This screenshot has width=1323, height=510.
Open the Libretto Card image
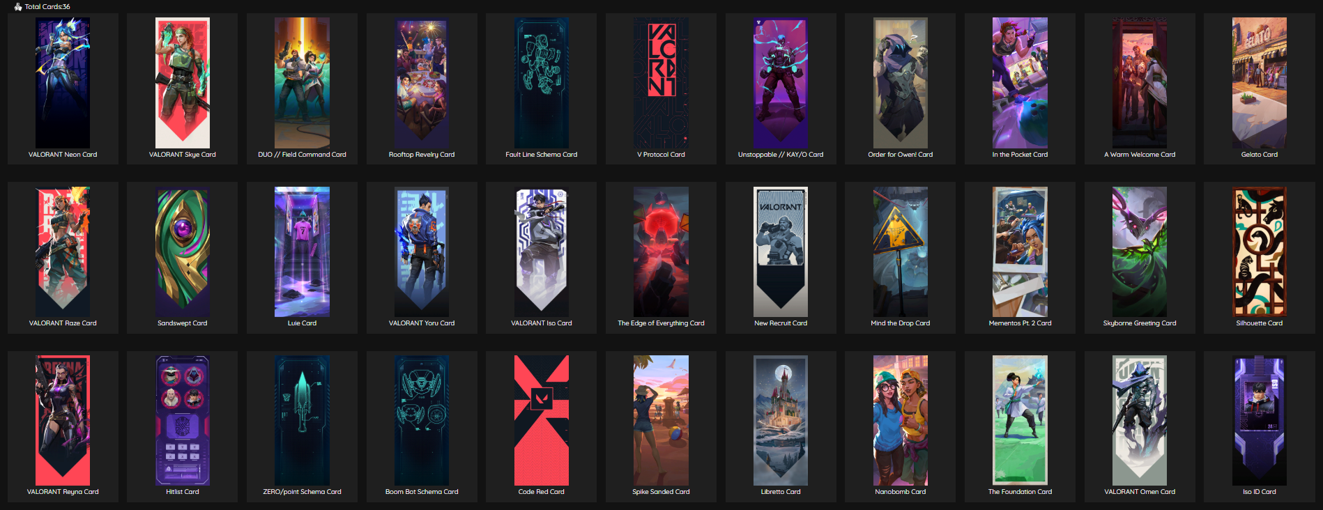coord(781,420)
